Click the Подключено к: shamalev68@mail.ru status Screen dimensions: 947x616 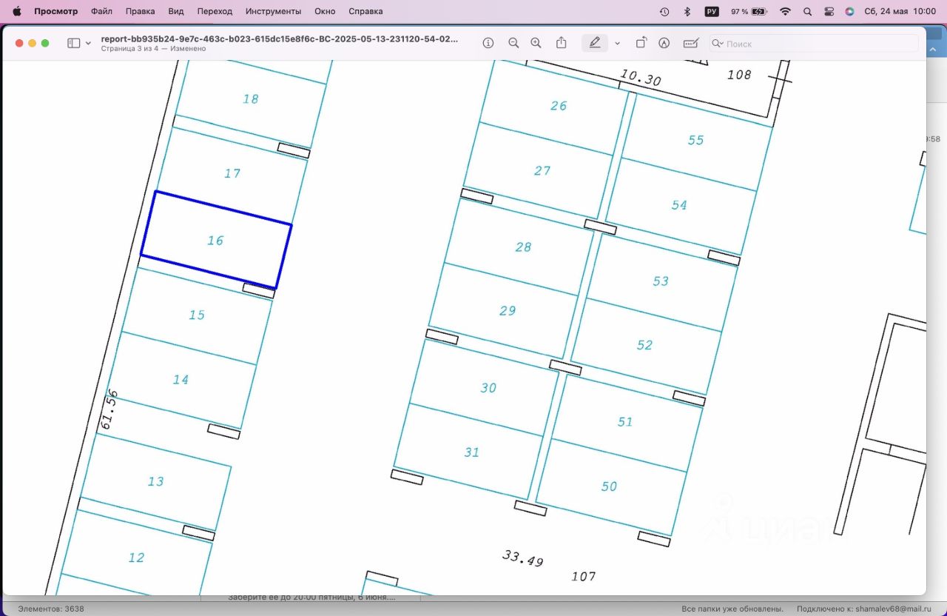(863, 609)
